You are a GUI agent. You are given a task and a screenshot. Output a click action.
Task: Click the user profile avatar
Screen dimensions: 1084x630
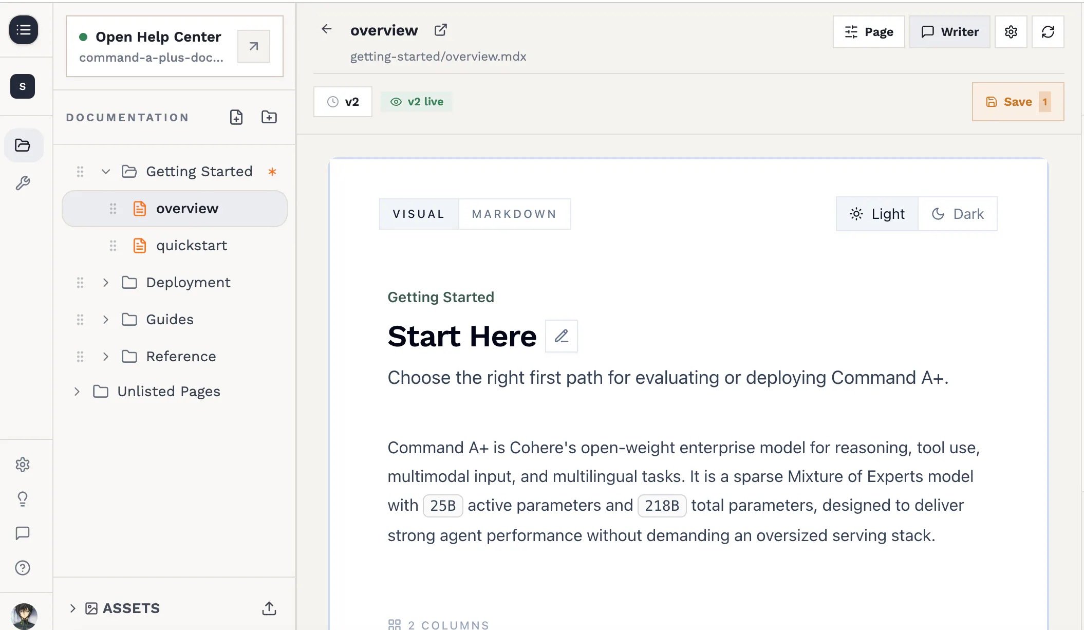coord(24,616)
